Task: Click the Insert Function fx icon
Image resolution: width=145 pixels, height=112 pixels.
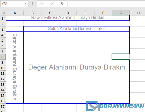Action: pyautogui.click(x=62, y=4)
